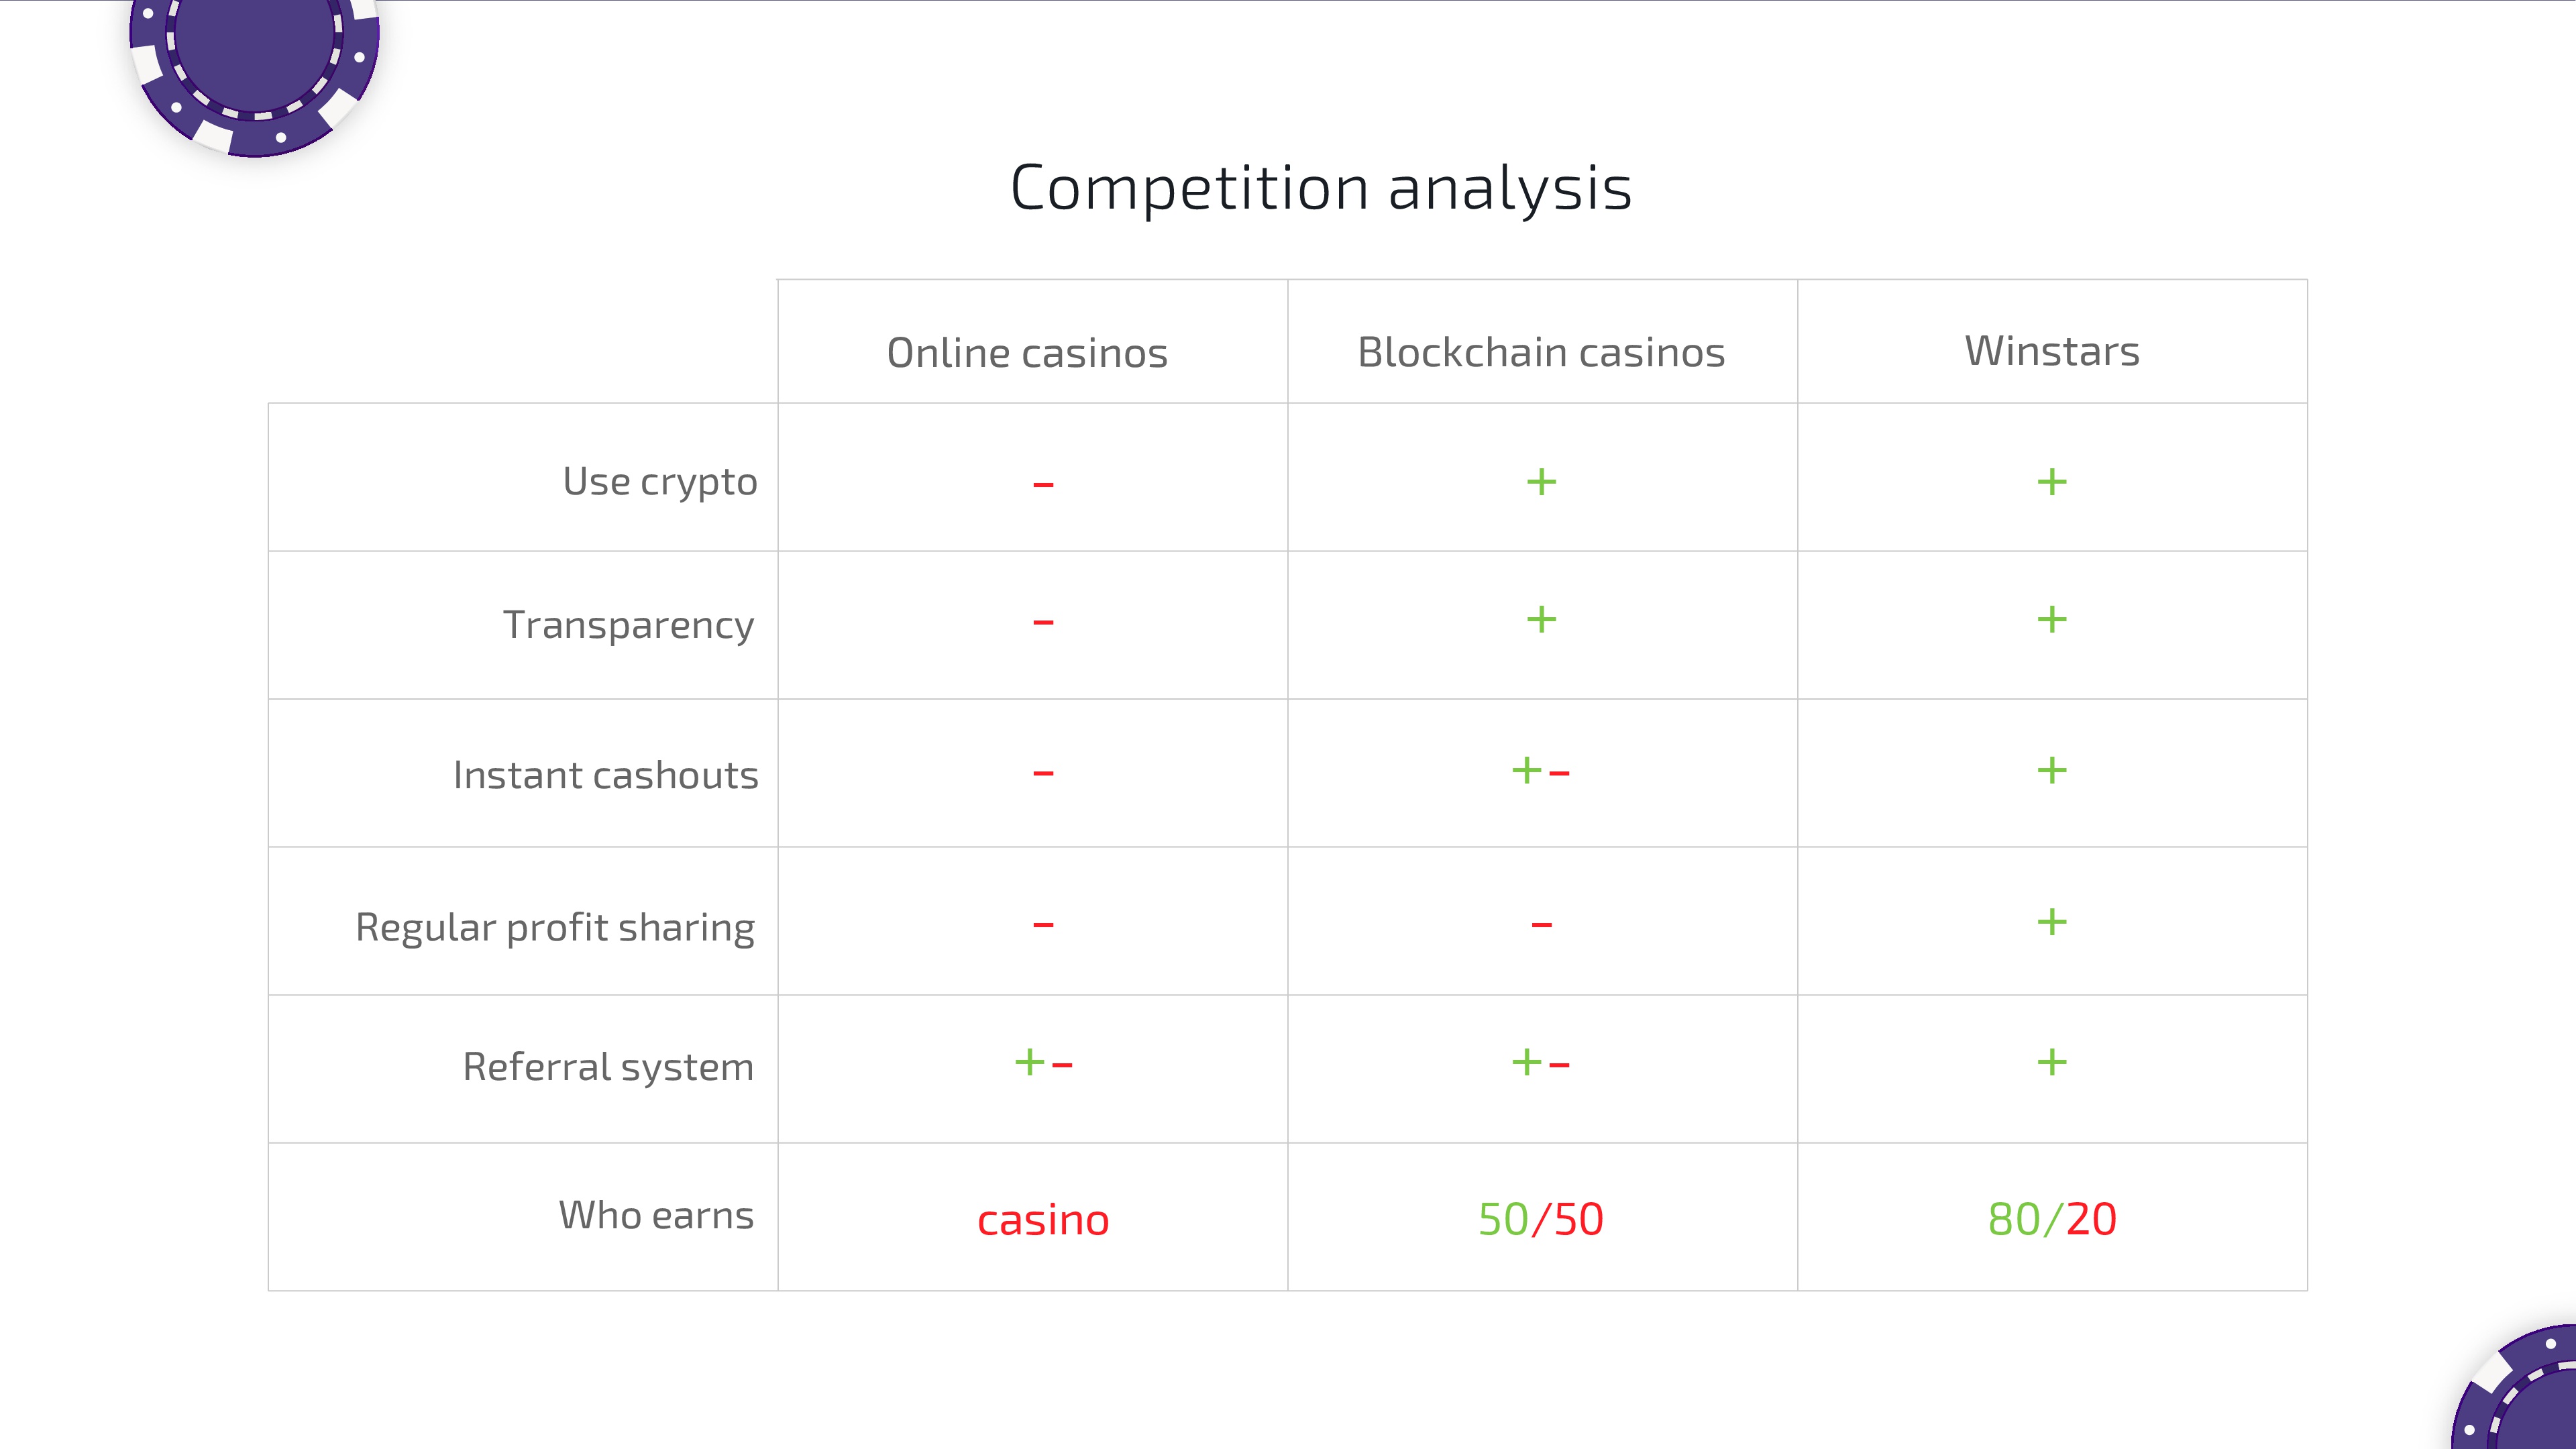The height and width of the screenshot is (1449, 2576).
Task: Click the Instant cashouts row label
Action: pos(606,775)
